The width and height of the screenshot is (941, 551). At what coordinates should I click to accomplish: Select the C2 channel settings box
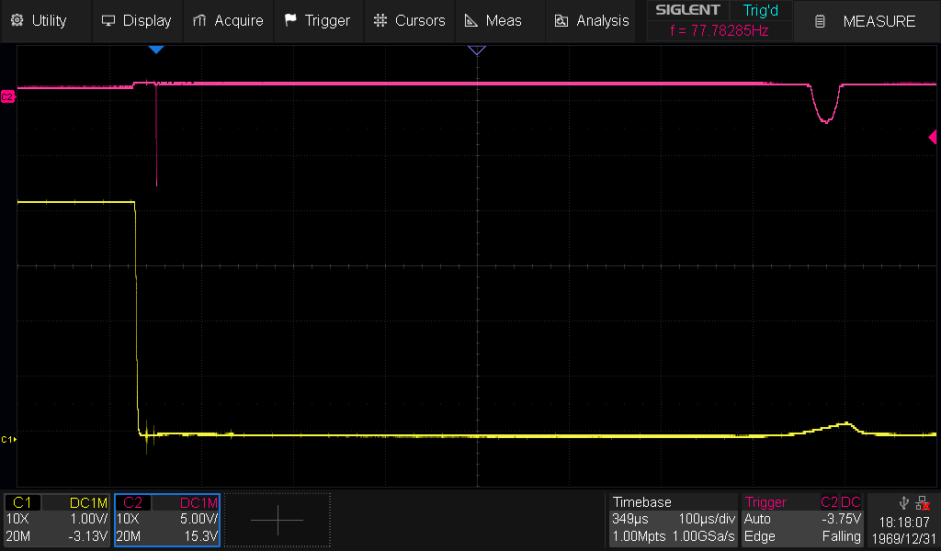(166, 520)
